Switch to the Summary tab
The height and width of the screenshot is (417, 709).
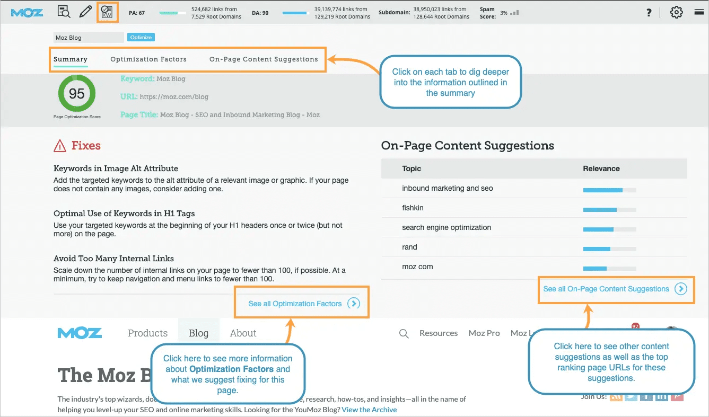coord(71,59)
